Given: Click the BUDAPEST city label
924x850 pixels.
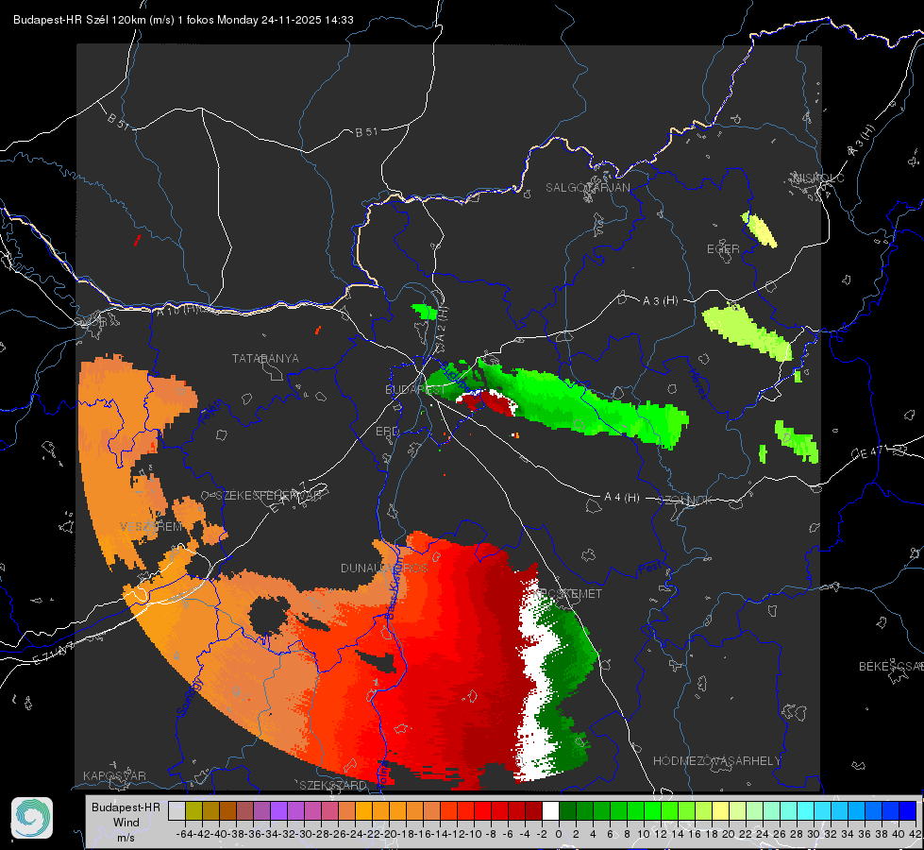Looking at the screenshot, I should point(415,390).
